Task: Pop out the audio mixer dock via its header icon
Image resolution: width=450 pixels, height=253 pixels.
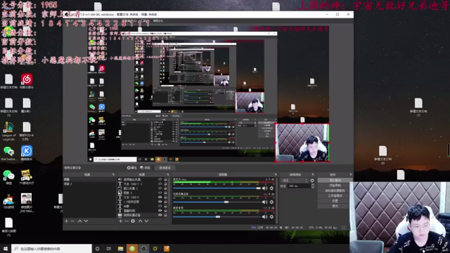Action: pyautogui.click(x=276, y=174)
